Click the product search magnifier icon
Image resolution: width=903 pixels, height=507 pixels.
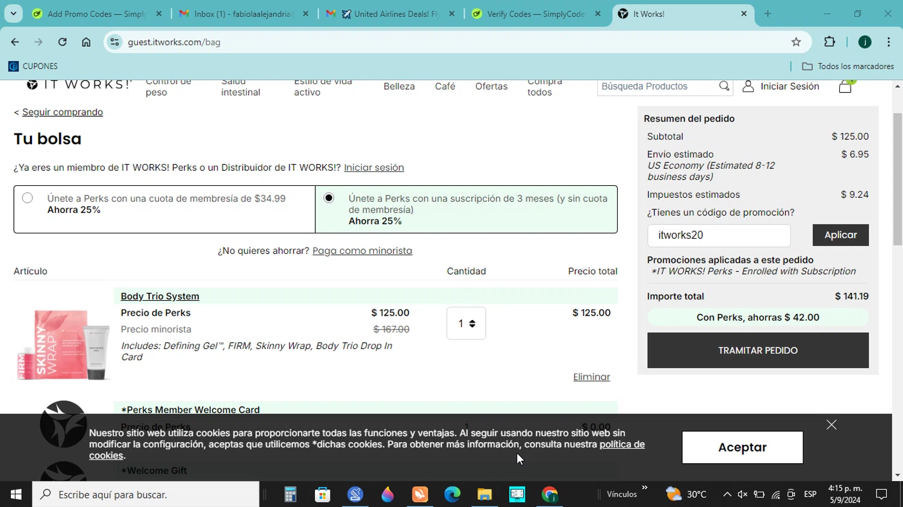[x=724, y=87]
